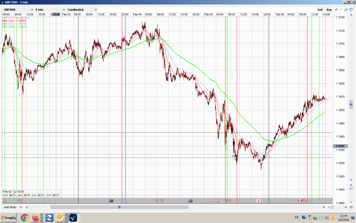Click the EMA (72) legend label

(14, 23)
